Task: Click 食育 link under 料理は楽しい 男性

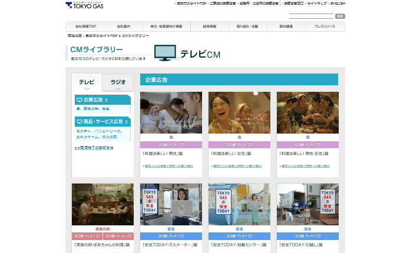Action: pyautogui.click(x=169, y=166)
